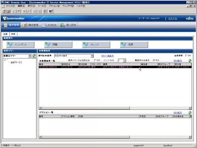197x148 pixels.
Task: Sort 未処理案件 table by 番号 column
Action: click(50, 64)
